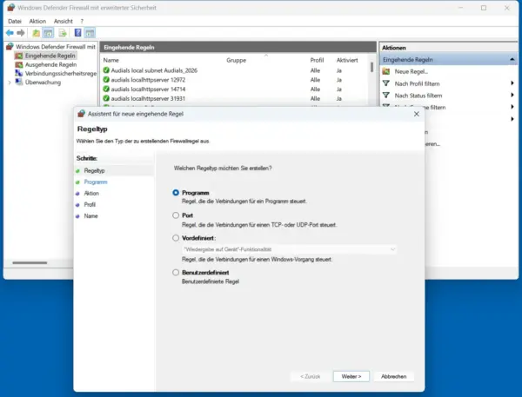Sort rules by the Name column header
Screen dimensions: 522x397
coord(110,60)
